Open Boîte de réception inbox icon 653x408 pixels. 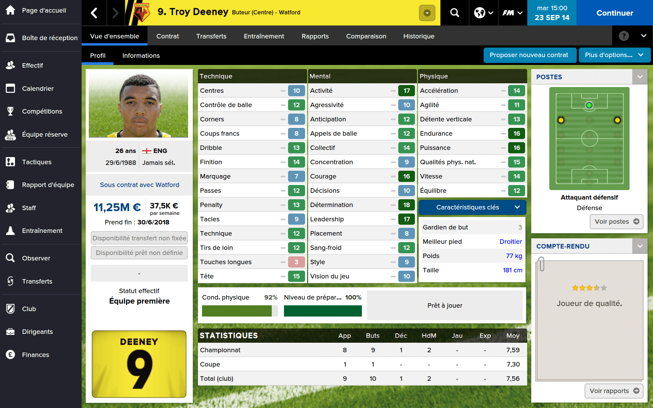click(x=11, y=38)
